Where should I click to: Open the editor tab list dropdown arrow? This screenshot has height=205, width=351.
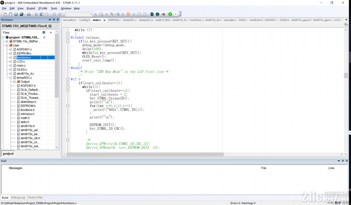(x=346, y=20)
